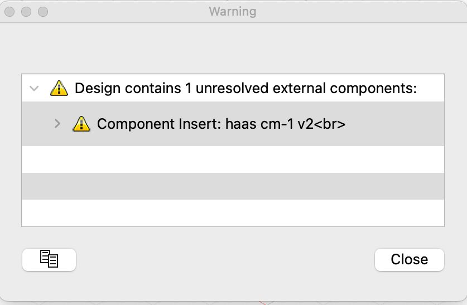The width and height of the screenshot is (467, 305).
Task: Click the blank dialog area above the message list
Action: point(233,49)
